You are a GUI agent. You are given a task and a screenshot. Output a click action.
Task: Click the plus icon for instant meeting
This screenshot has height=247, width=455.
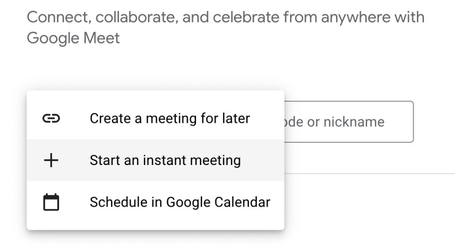(51, 160)
